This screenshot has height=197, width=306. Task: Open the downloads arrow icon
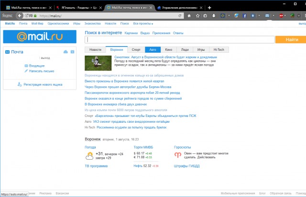(214, 16)
